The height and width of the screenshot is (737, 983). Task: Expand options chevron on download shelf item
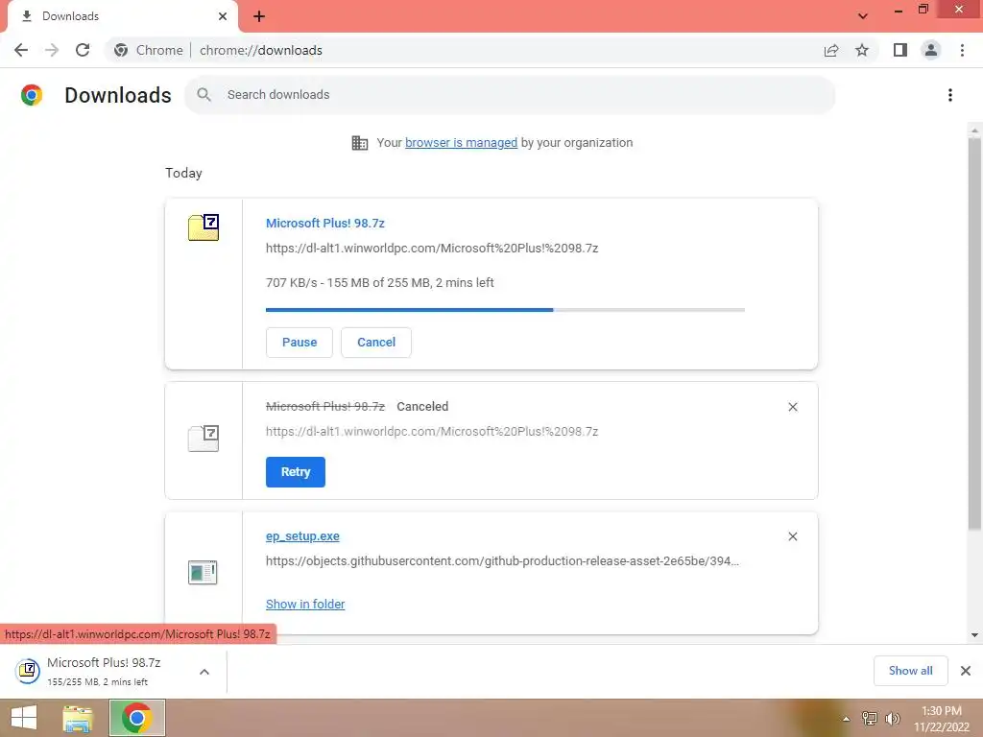[x=204, y=671]
